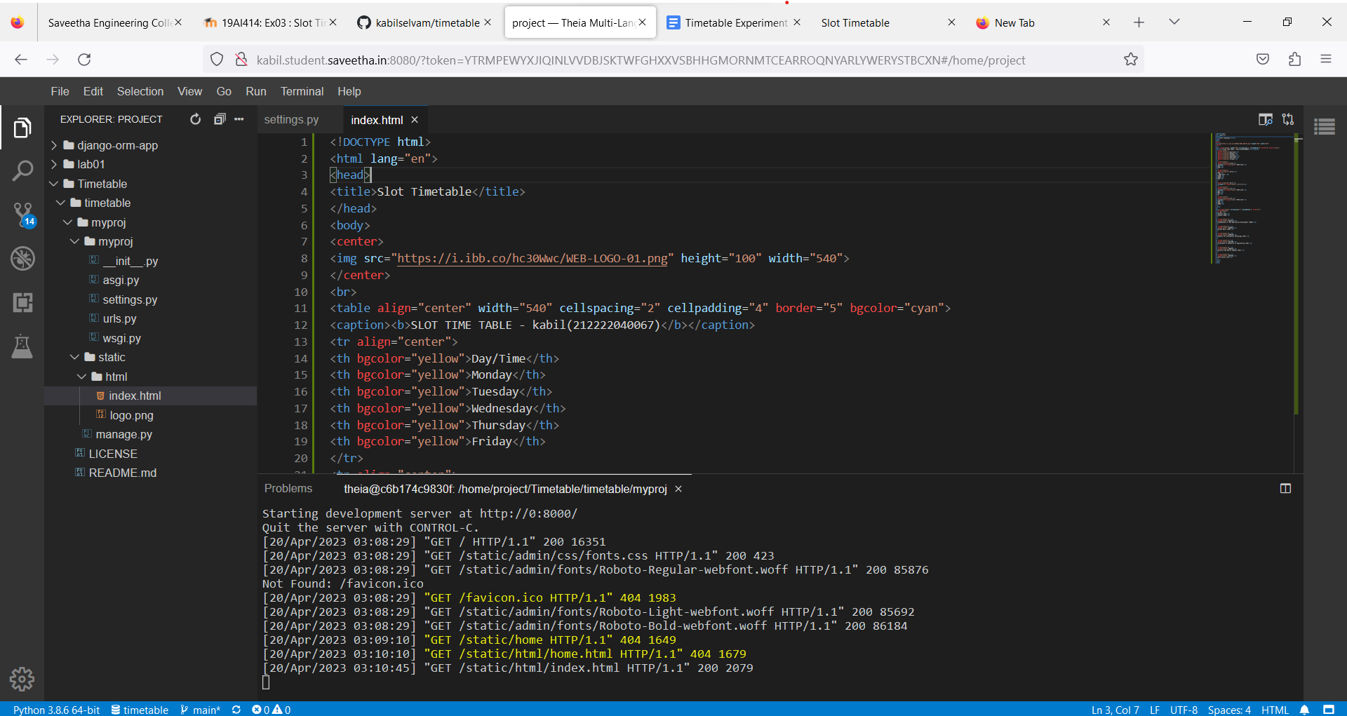List all browser tabs dropdown

pyautogui.click(x=1174, y=22)
